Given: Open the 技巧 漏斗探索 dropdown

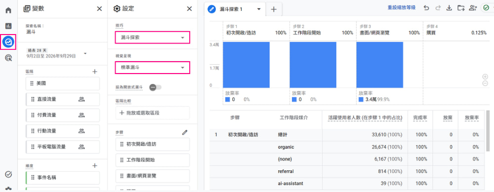Looking at the screenshot, I should [153, 38].
